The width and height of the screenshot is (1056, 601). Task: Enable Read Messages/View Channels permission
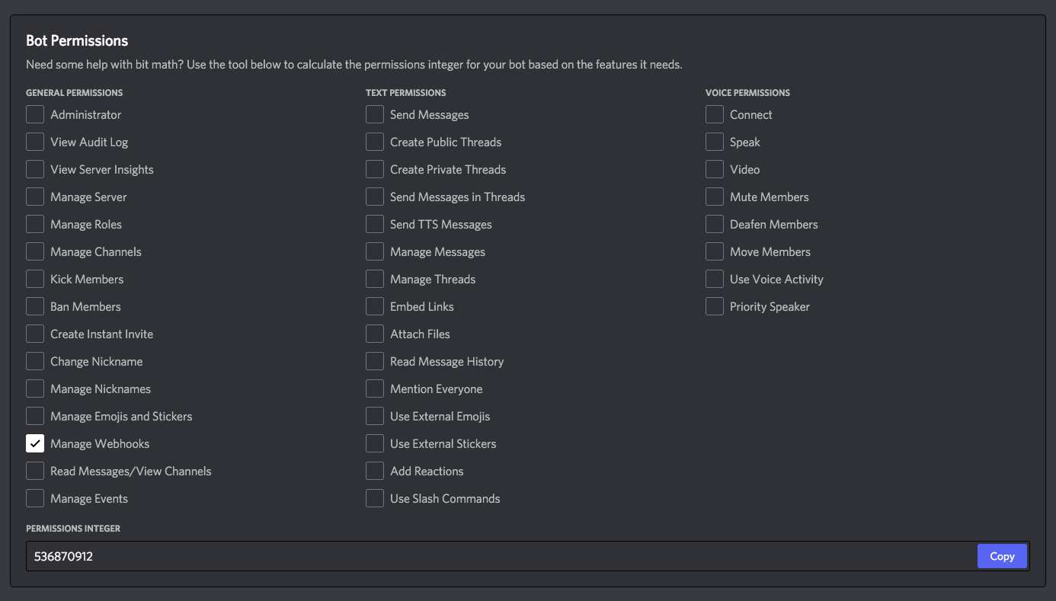point(34,471)
